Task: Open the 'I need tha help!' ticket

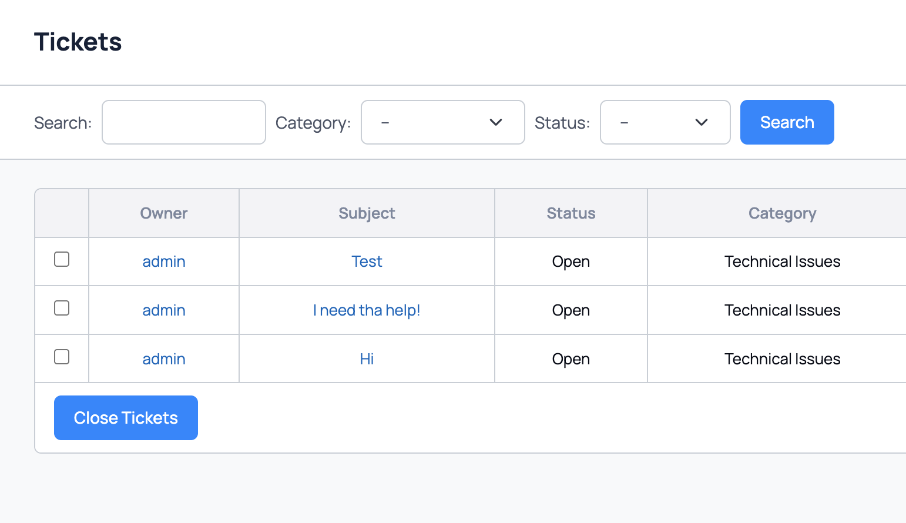Action: (367, 310)
